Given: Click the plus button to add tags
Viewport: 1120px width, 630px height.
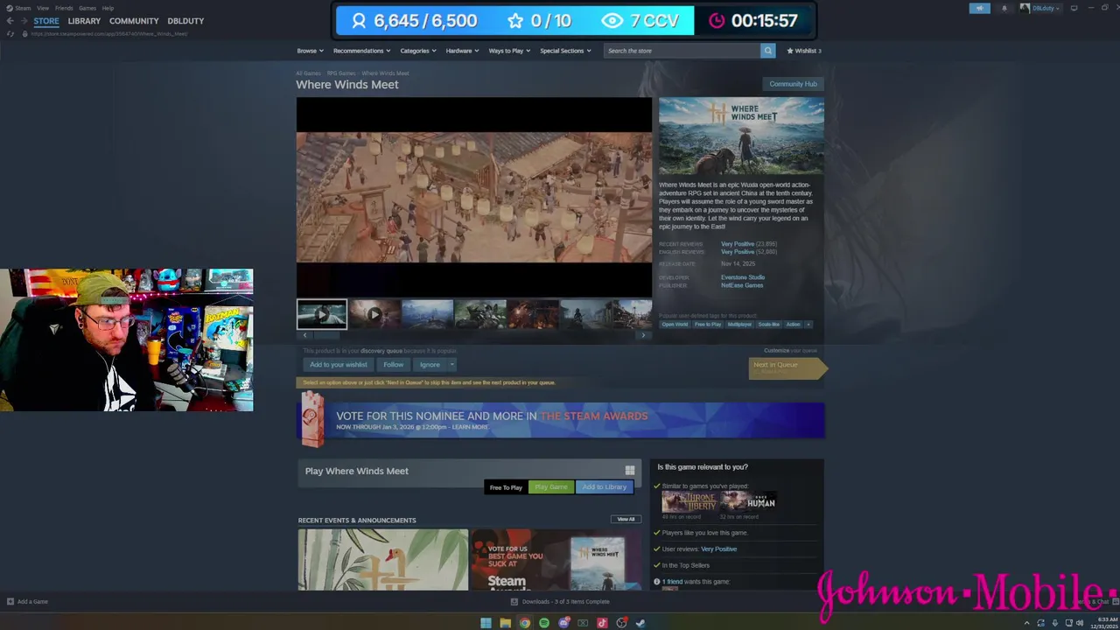Looking at the screenshot, I should pos(808,325).
